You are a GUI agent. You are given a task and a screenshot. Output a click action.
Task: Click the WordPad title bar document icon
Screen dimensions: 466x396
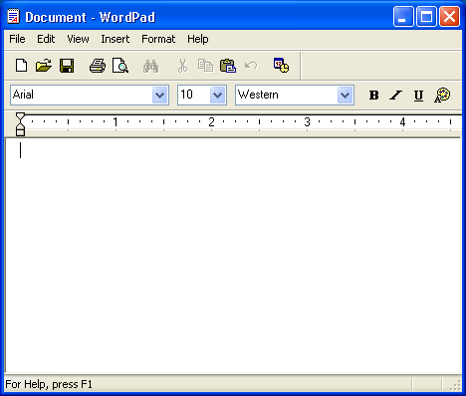click(14, 17)
